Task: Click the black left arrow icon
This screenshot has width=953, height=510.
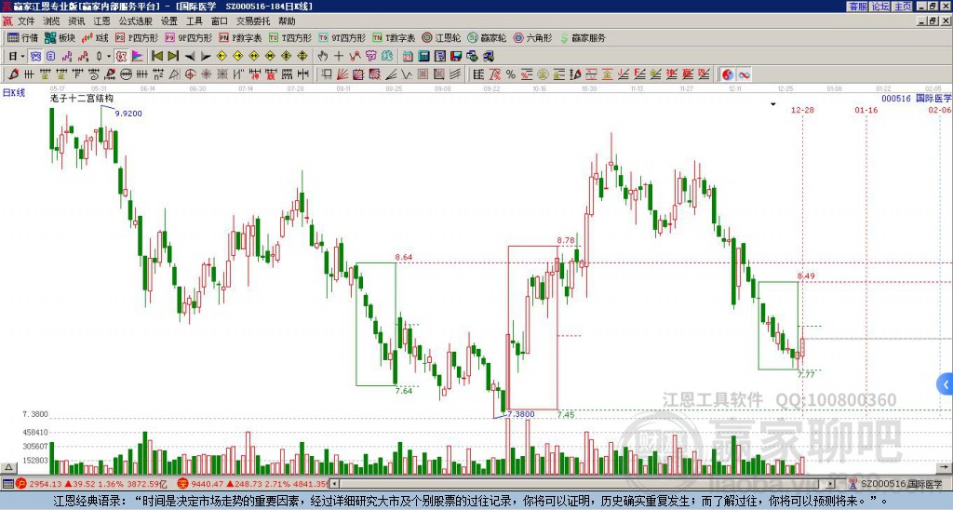Action: 190,57
